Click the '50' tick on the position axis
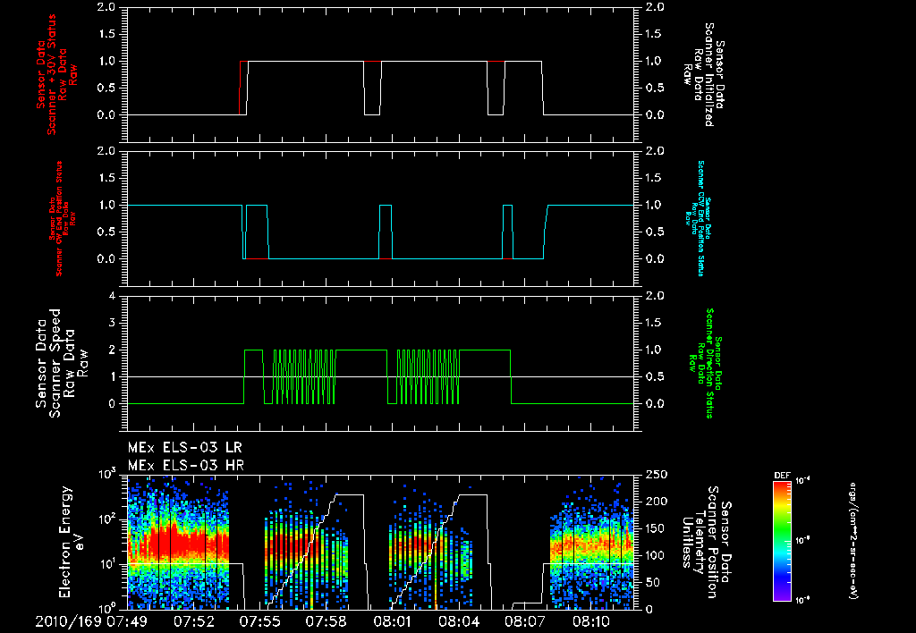The image size is (916, 633). pyautogui.click(x=653, y=582)
